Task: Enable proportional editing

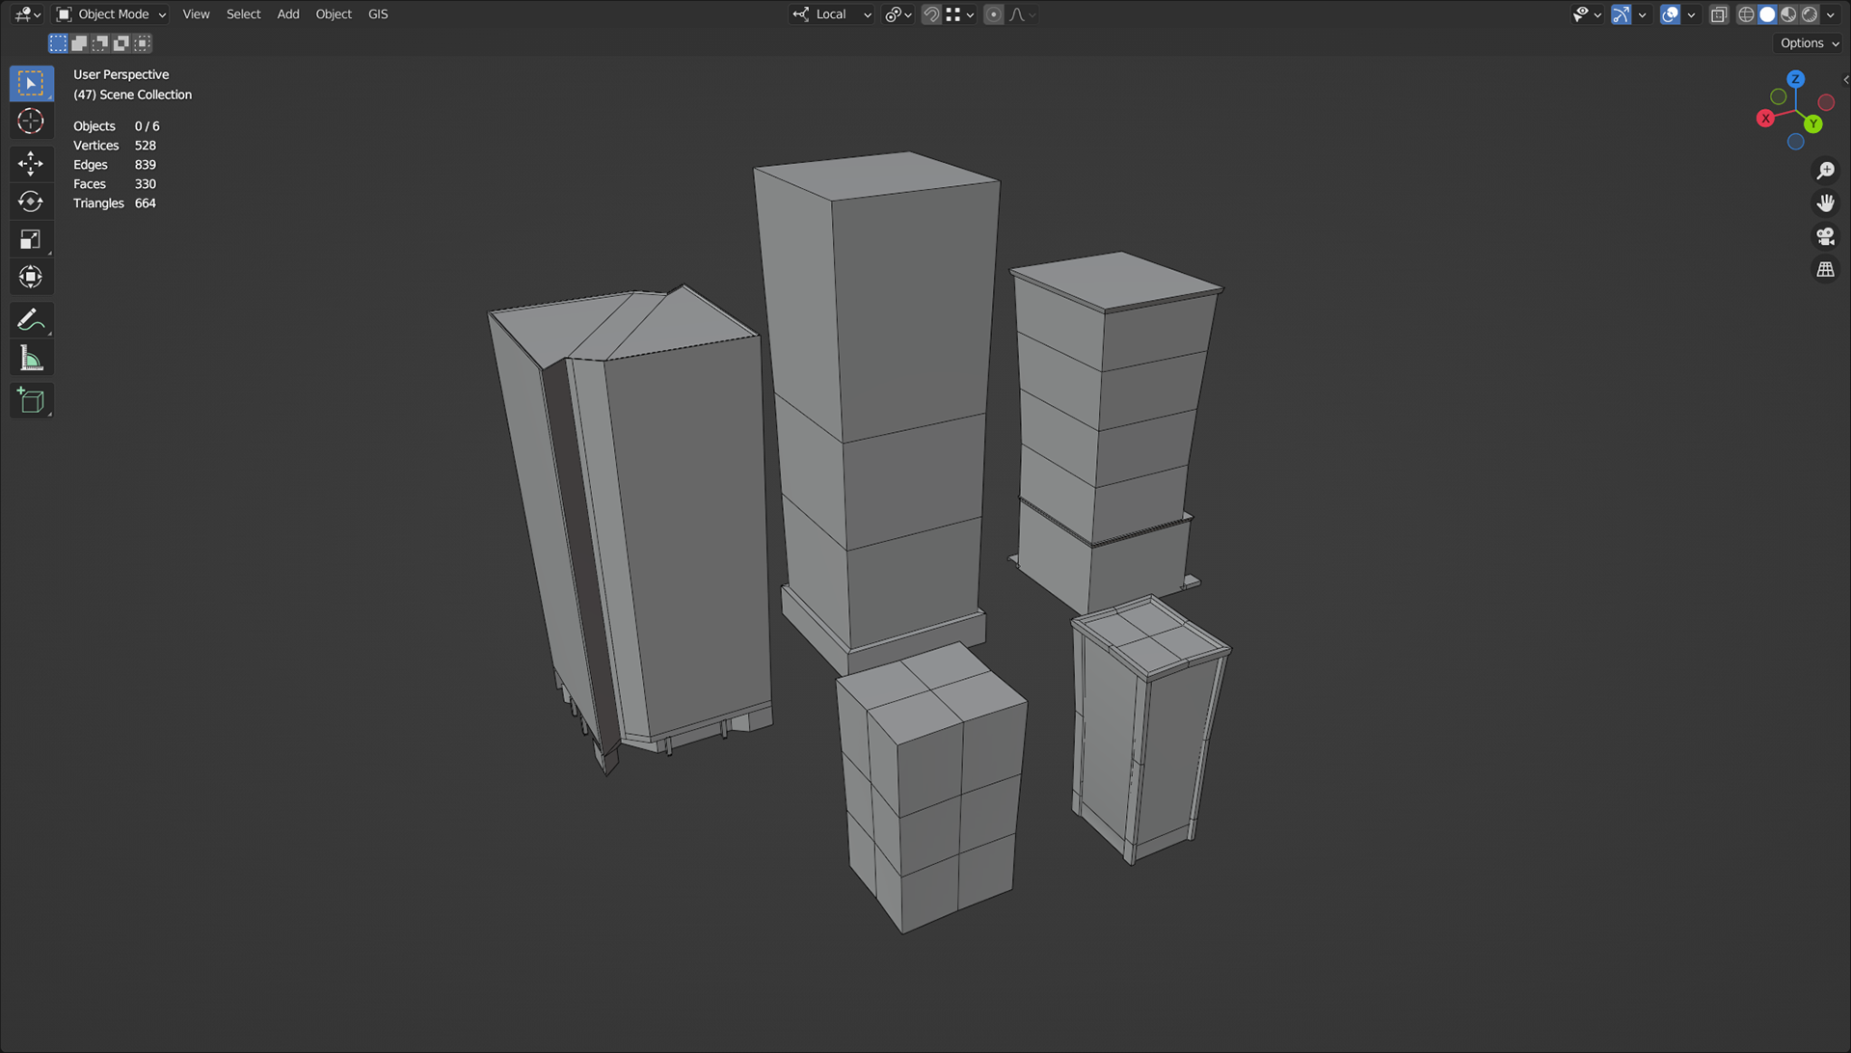Action: pos(994,14)
